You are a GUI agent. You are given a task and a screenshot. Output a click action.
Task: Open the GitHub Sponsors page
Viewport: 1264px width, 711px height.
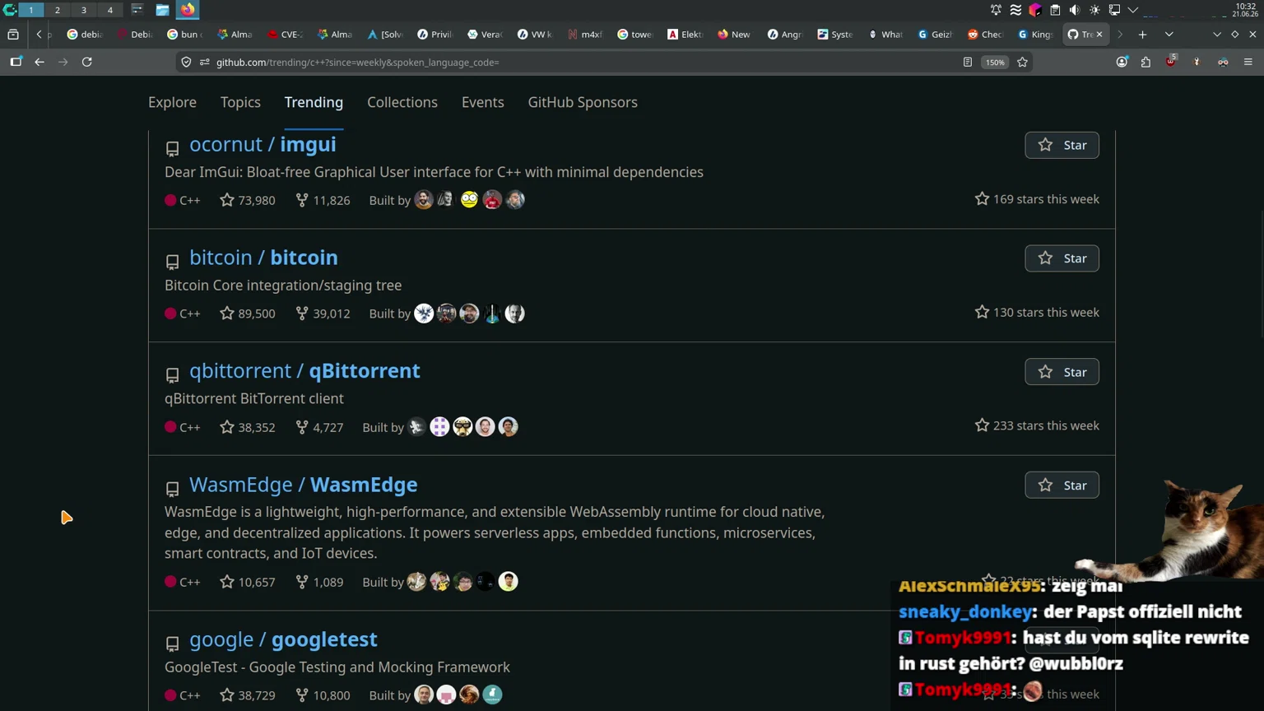tap(583, 102)
